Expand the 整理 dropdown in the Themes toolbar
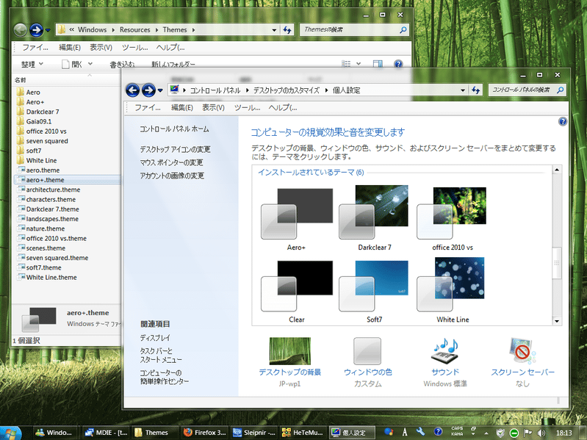587x440 pixels. click(x=32, y=64)
